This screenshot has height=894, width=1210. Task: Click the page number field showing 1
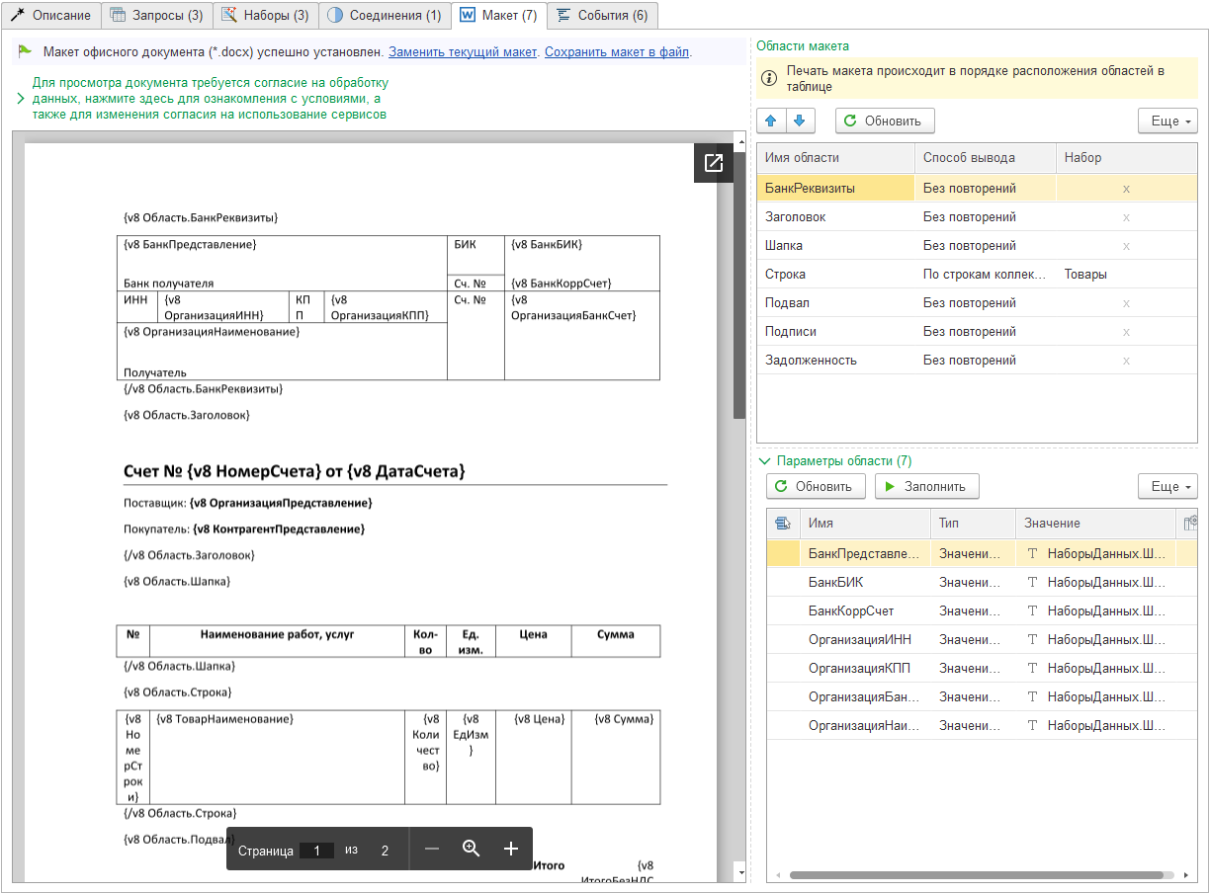(x=316, y=851)
